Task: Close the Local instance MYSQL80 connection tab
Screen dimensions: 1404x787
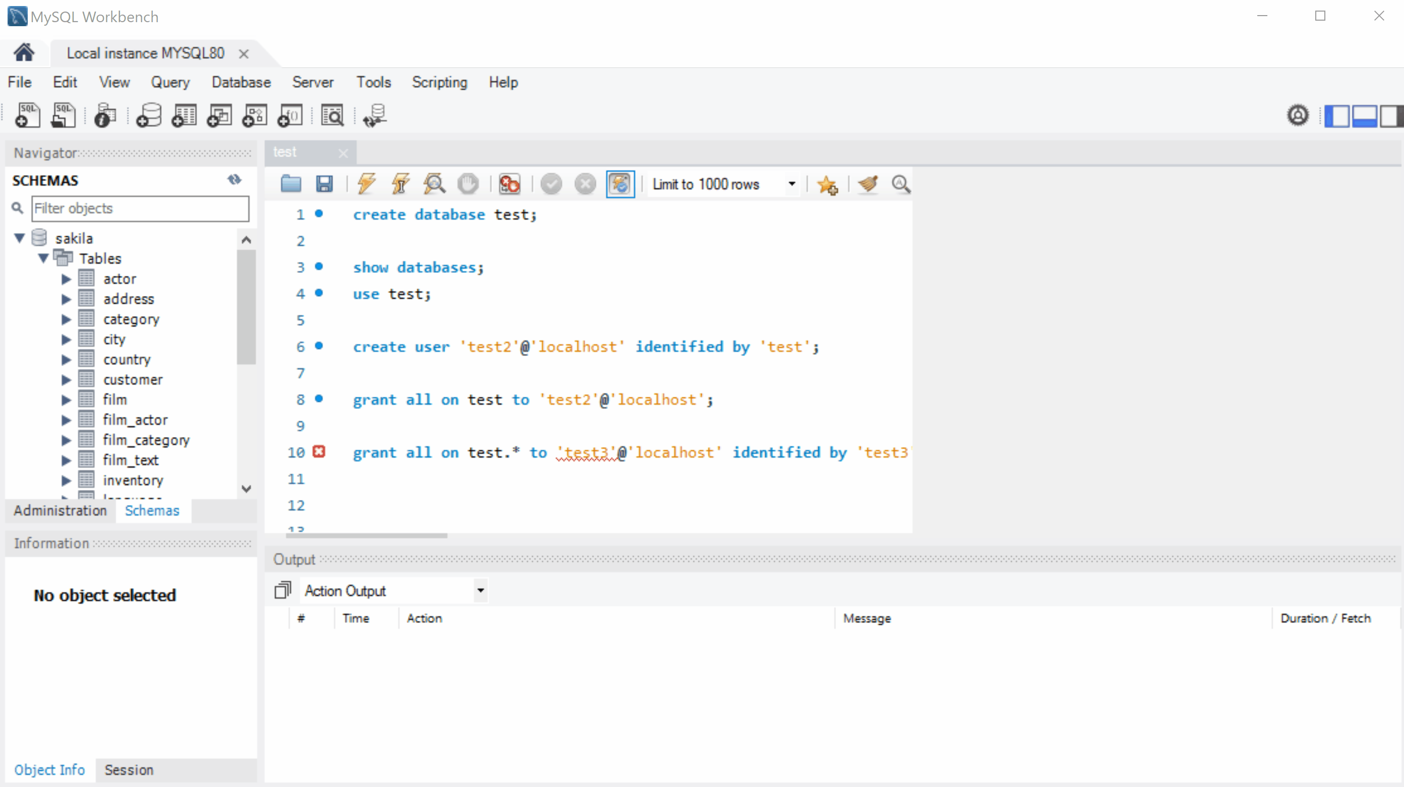Action: point(243,54)
